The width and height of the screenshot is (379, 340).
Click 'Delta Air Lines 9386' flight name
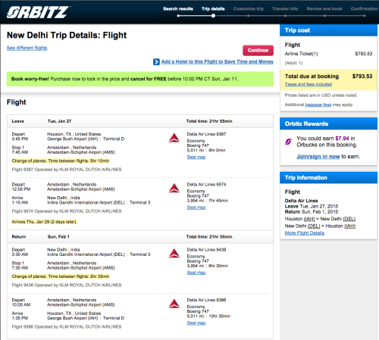pos(206,300)
